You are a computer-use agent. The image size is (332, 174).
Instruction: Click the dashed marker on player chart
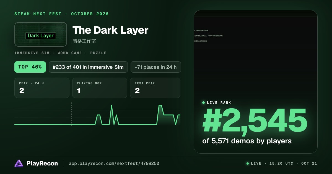[x=71, y=114]
